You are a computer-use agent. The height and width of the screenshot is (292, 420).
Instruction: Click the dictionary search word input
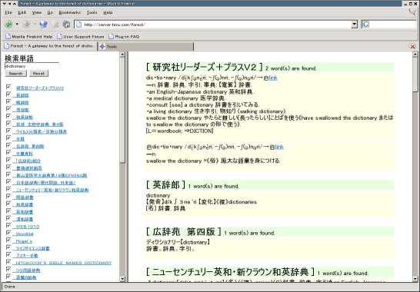pyautogui.click(x=32, y=66)
